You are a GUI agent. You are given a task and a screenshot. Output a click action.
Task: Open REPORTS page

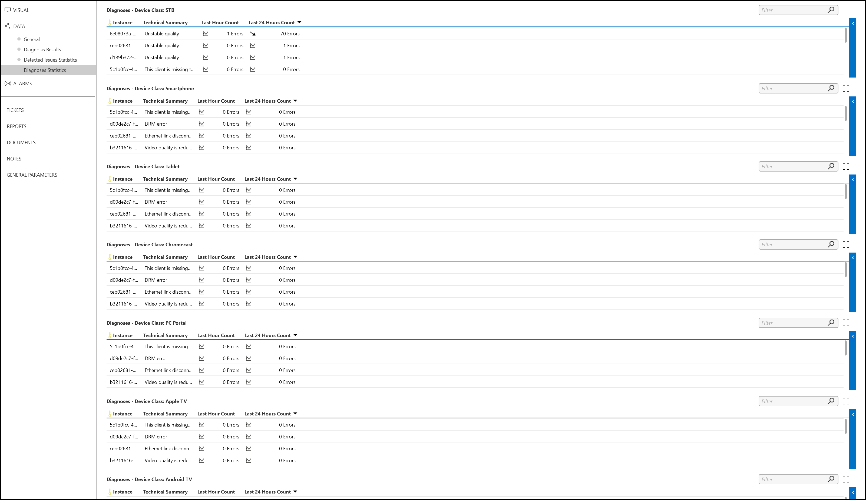(16, 126)
